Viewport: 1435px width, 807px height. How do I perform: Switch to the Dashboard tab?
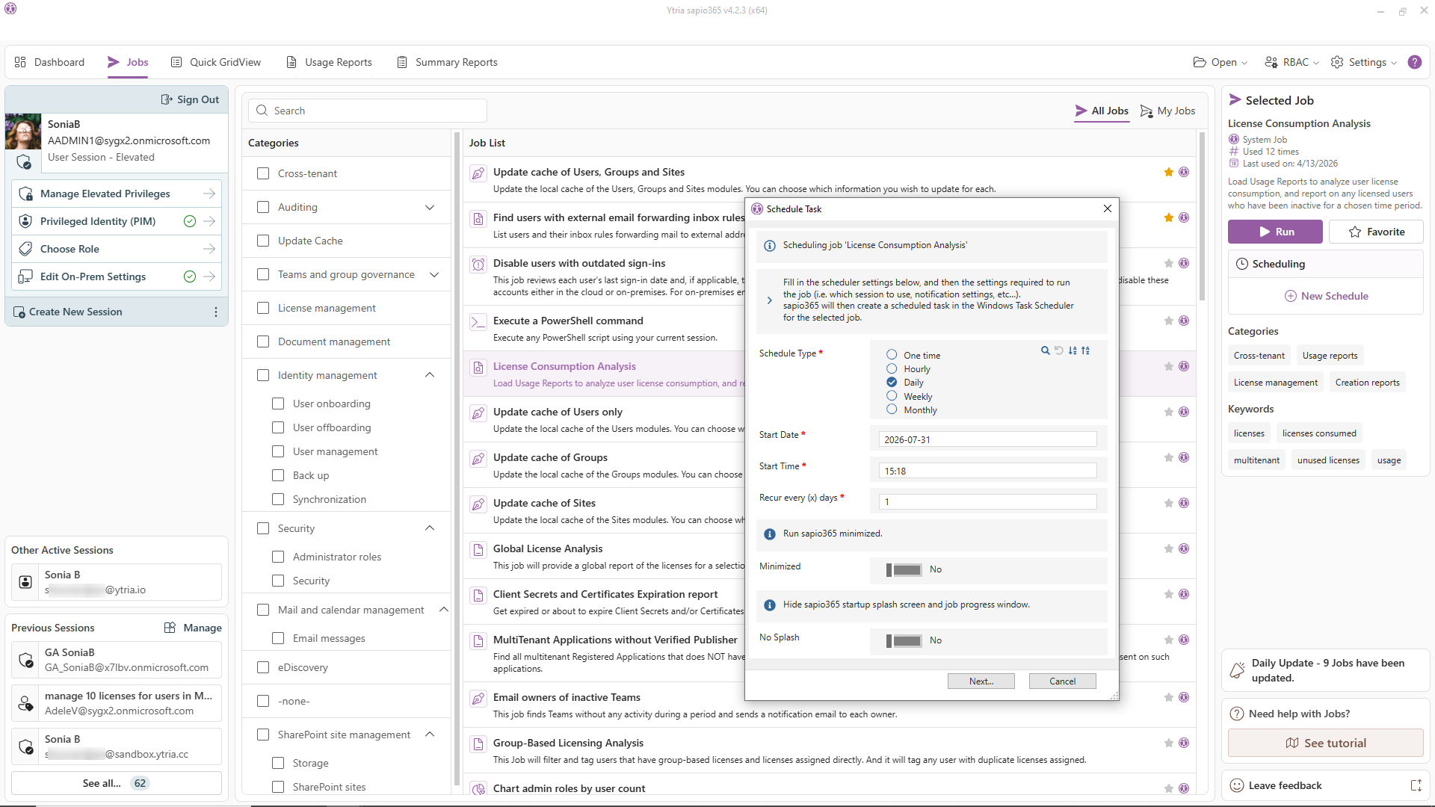pos(49,62)
